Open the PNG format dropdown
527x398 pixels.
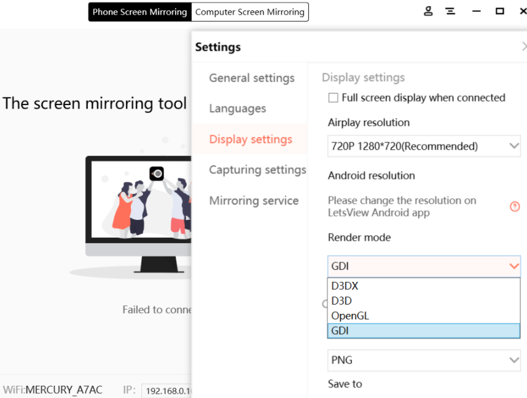[424, 360]
